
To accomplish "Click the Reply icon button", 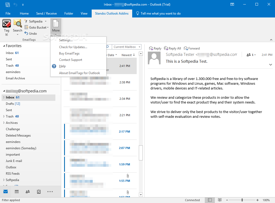I will [155, 48].
